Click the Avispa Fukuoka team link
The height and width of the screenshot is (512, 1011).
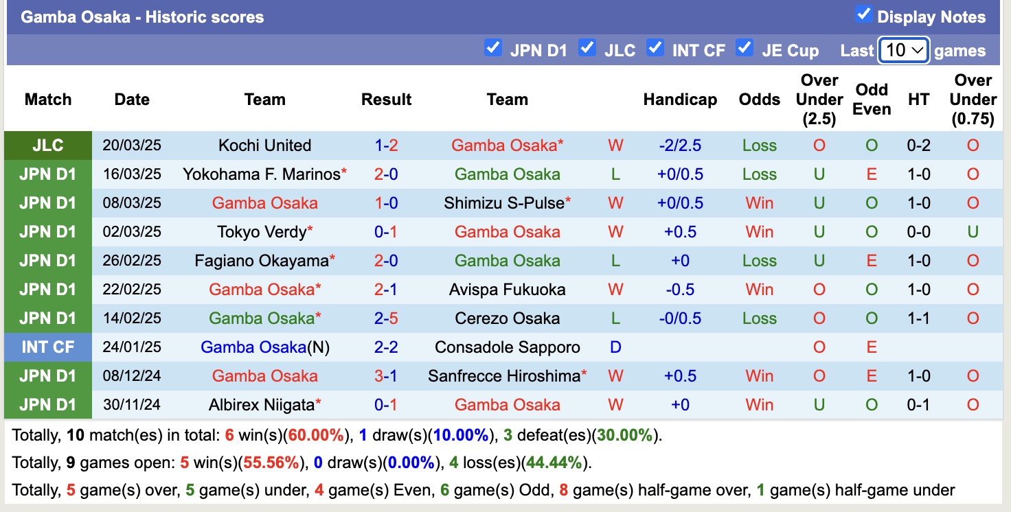point(507,290)
